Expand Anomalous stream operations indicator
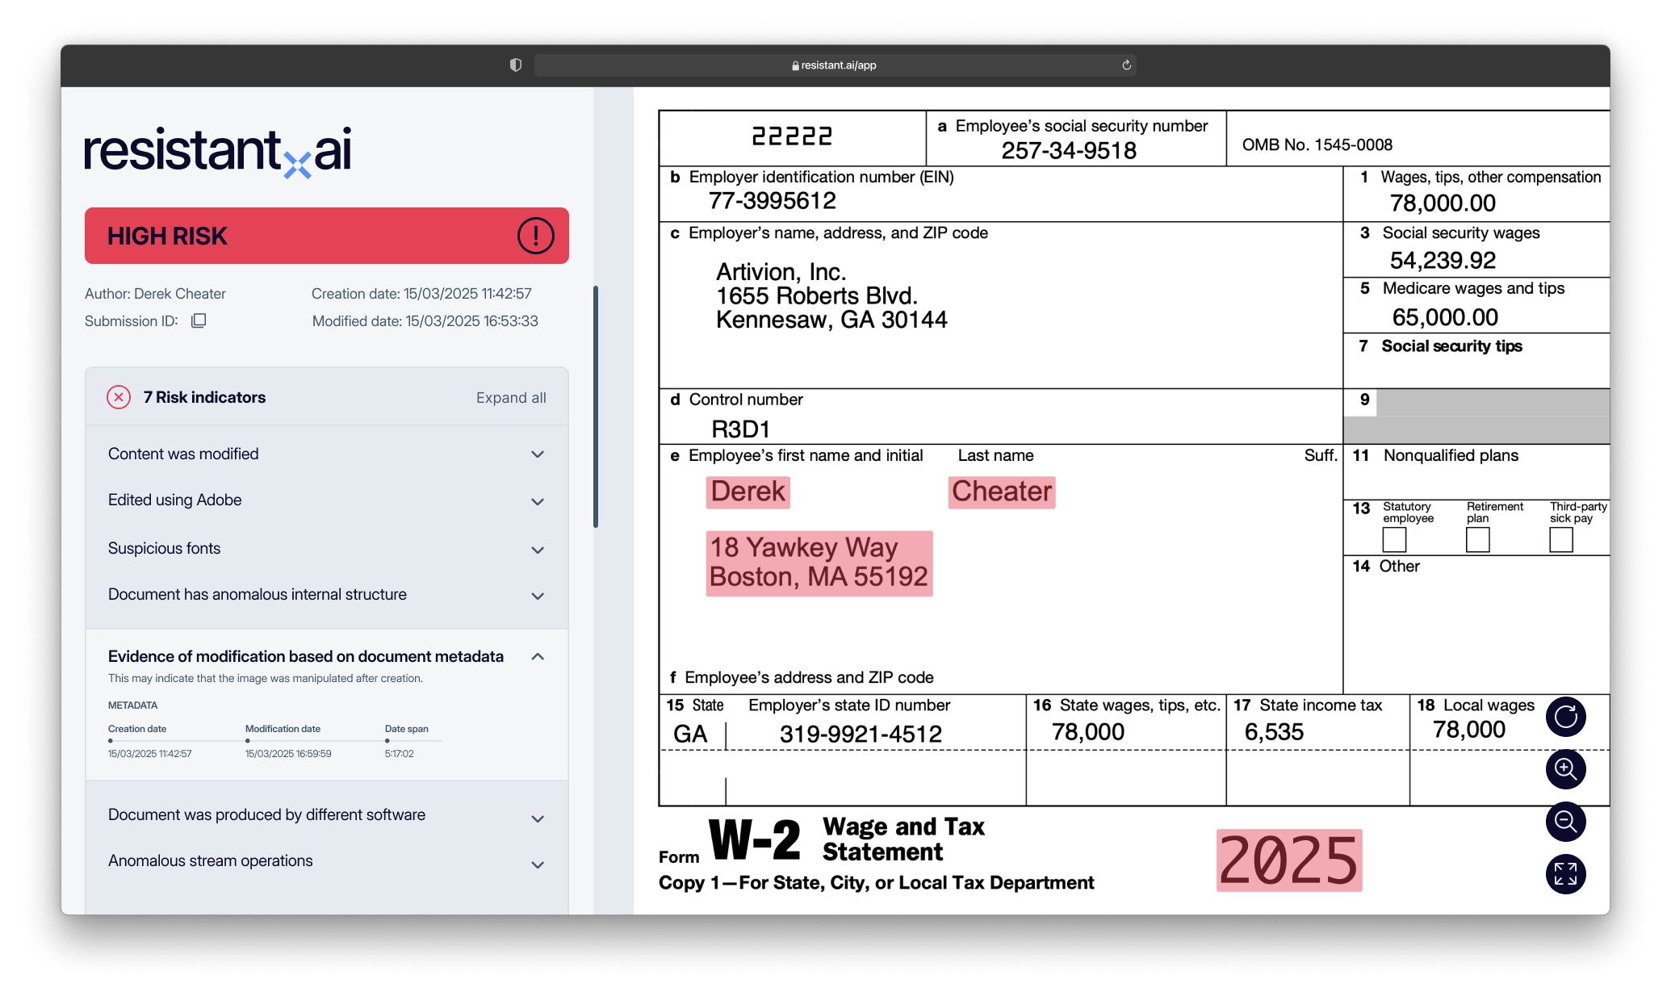The height and width of the screenshot is (992, 1671). (x=538, y=864)
